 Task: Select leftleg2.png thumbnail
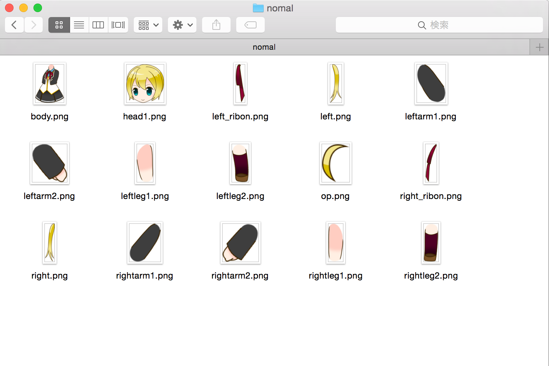[241, 163]
